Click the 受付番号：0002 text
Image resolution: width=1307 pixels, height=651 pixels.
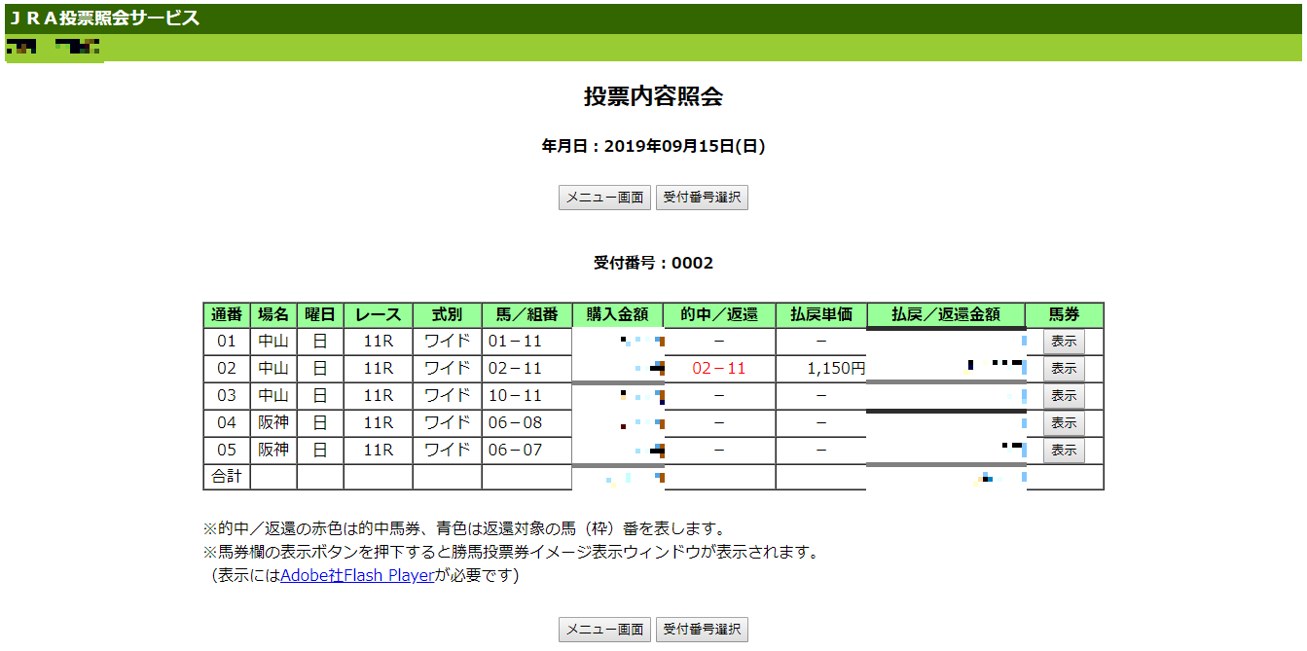(x=653, y=264)
